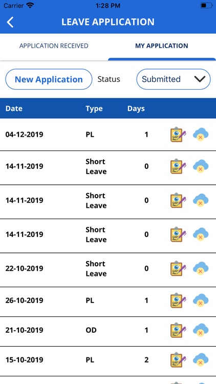216x384 pixels.
Task: Open the Submitted status dropdown
Action: tap(174, 79)
